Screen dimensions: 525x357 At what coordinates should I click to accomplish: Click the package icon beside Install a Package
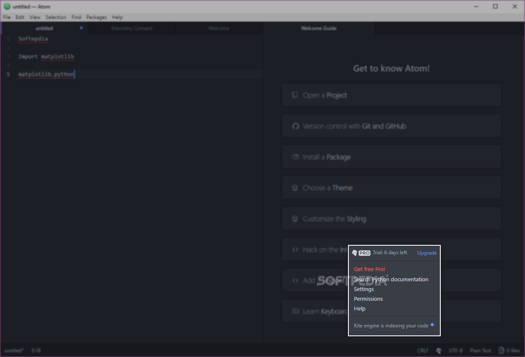295,157
